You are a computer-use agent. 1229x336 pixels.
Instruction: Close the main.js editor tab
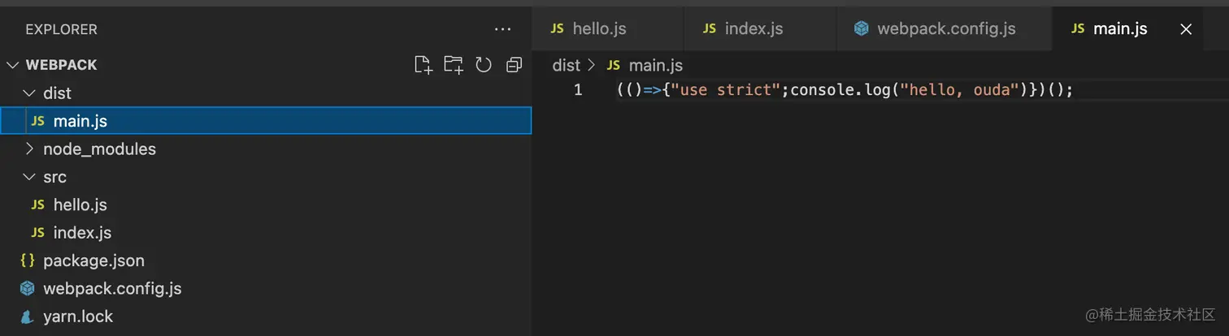[1186, 29]
